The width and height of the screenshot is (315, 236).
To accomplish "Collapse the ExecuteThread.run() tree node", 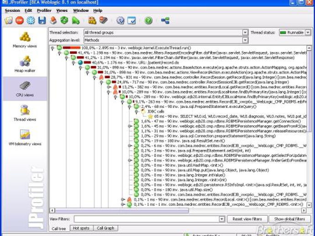I will point(52,48).
